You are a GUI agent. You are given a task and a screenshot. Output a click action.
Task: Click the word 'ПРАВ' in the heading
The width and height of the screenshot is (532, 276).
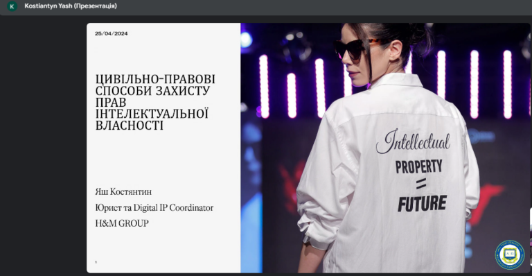111,103
